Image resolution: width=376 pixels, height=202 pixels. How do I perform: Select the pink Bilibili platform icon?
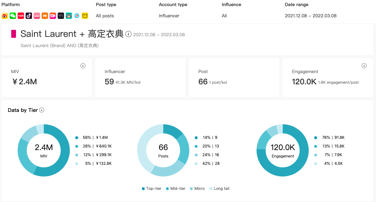pos(37,16)
